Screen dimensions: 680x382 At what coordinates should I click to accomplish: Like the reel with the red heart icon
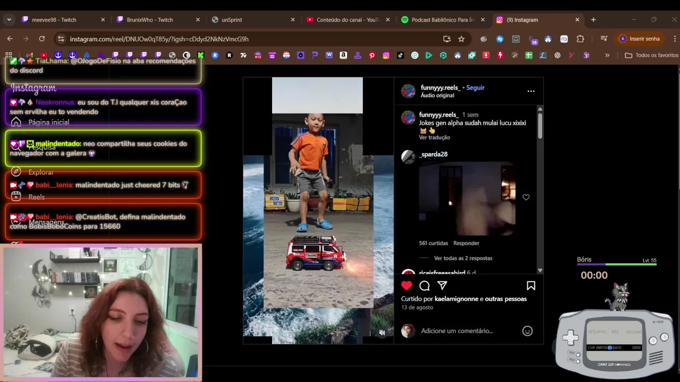(406, 286)
